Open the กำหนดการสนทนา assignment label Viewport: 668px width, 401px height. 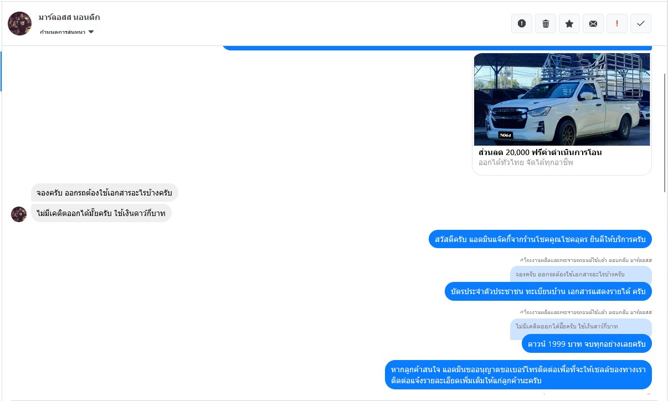63,32
